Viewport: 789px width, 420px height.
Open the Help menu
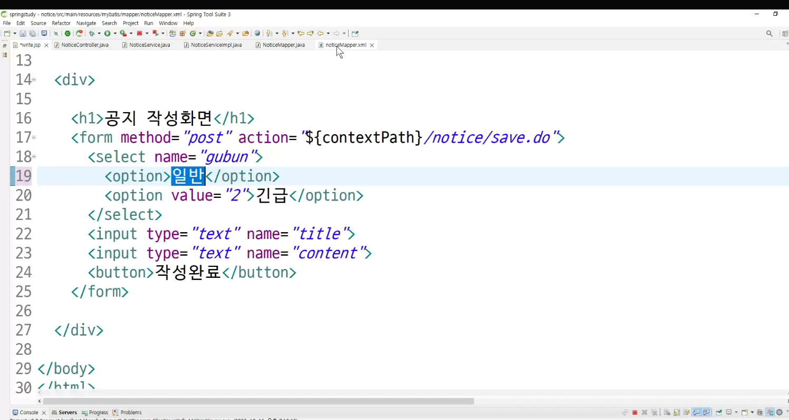(x=188, y=23)
